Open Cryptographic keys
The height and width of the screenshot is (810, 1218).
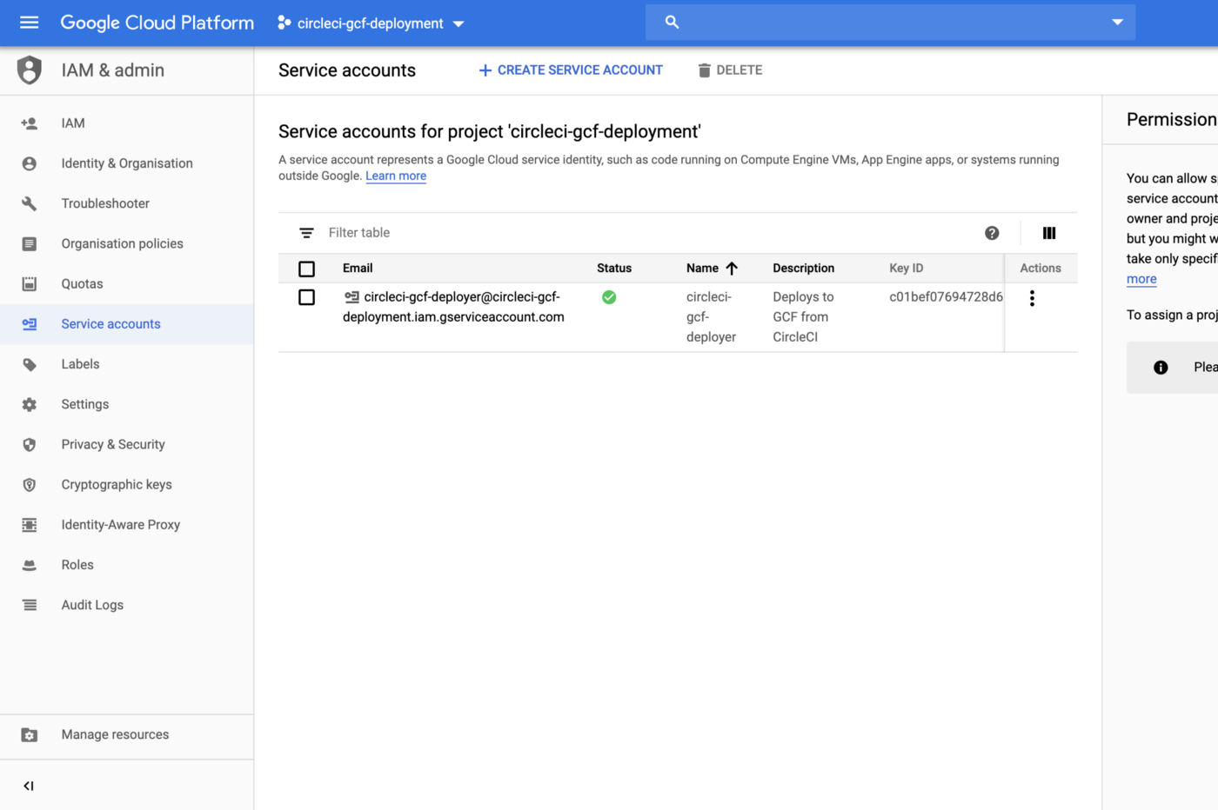(x=117, y=485)
